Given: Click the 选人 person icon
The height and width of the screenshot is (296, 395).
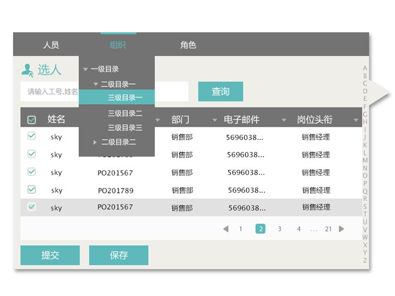Looking at the screenshot, I should coord(27,70).
